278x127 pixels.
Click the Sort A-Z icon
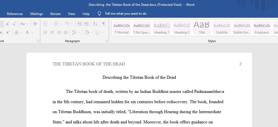click(x=95, y=24)
